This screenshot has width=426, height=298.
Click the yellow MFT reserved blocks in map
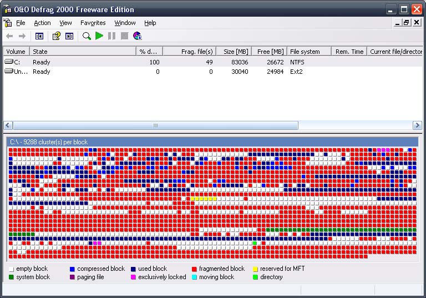(x=204, y=199)
